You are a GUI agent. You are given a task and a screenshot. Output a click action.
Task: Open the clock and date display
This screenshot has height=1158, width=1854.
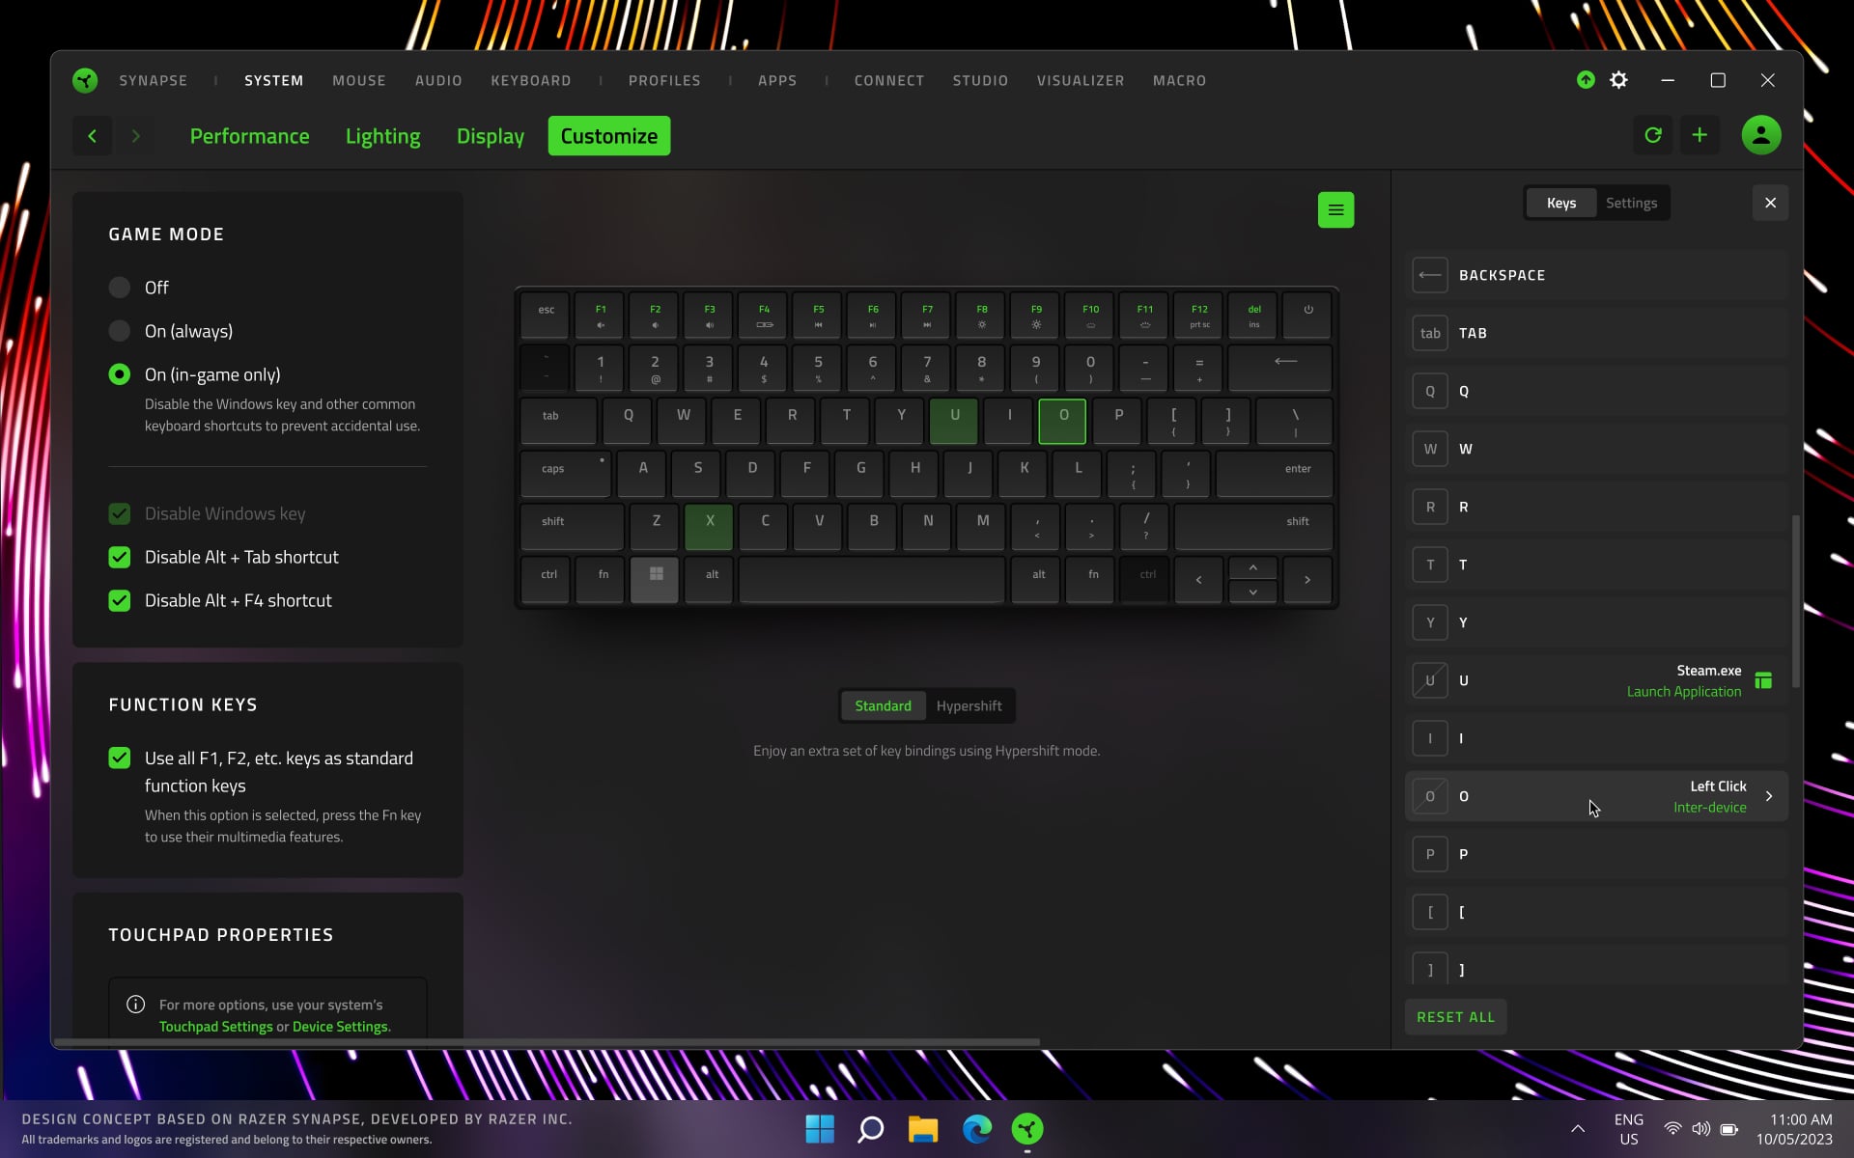tap(1794, 1129)
